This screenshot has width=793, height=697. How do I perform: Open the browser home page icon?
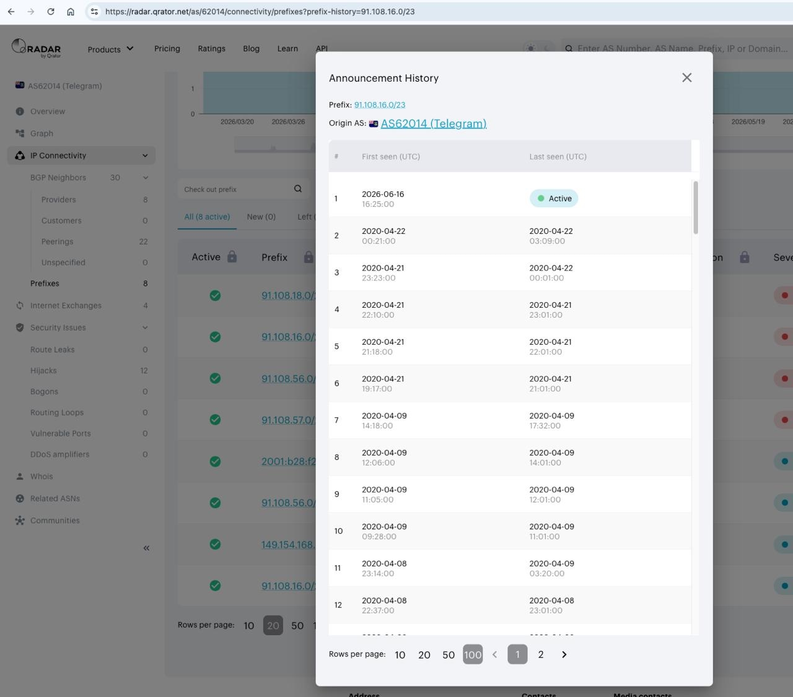(x=71, y=12)
